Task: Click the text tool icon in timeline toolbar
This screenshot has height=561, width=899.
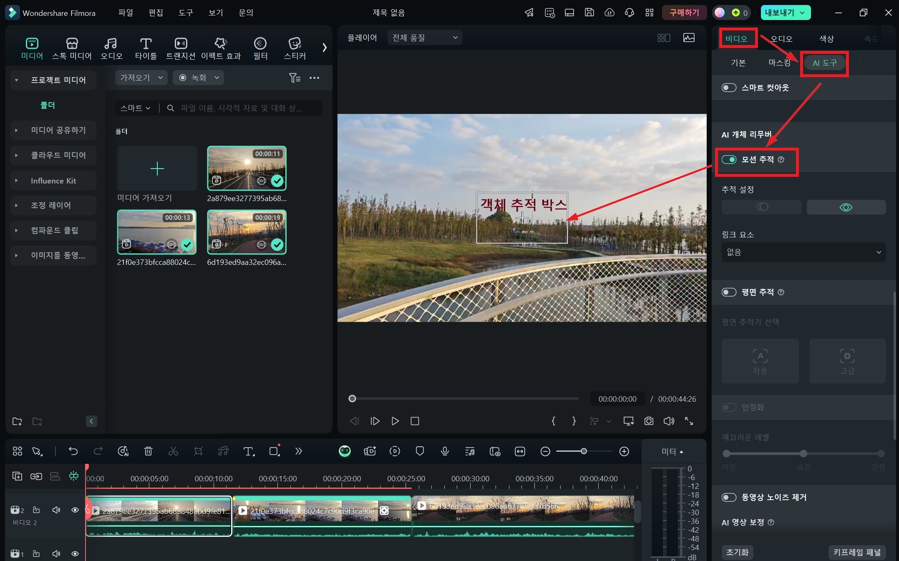Action: coord(249,451)
